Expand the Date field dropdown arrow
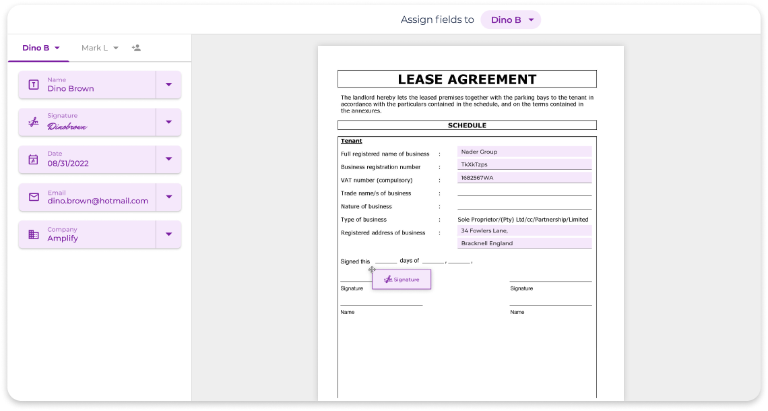 168,159
